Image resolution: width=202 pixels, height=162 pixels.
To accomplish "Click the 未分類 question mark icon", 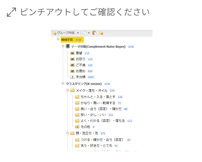I will click(x=72, y=77).
